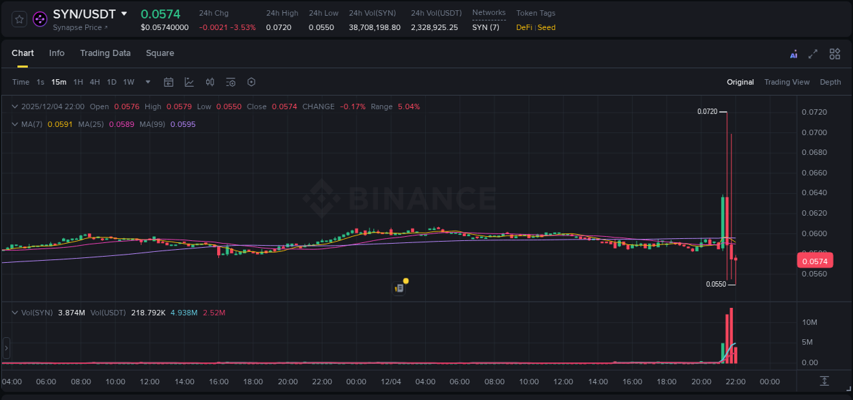This screenshot has width=853, height=400.
Task: Open the SYN/USDT pair selector dropdown
Action: [x=124, y=13]
